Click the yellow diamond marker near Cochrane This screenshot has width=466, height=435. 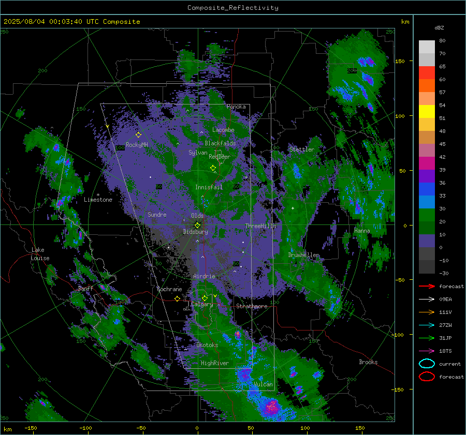coord(178,298)
